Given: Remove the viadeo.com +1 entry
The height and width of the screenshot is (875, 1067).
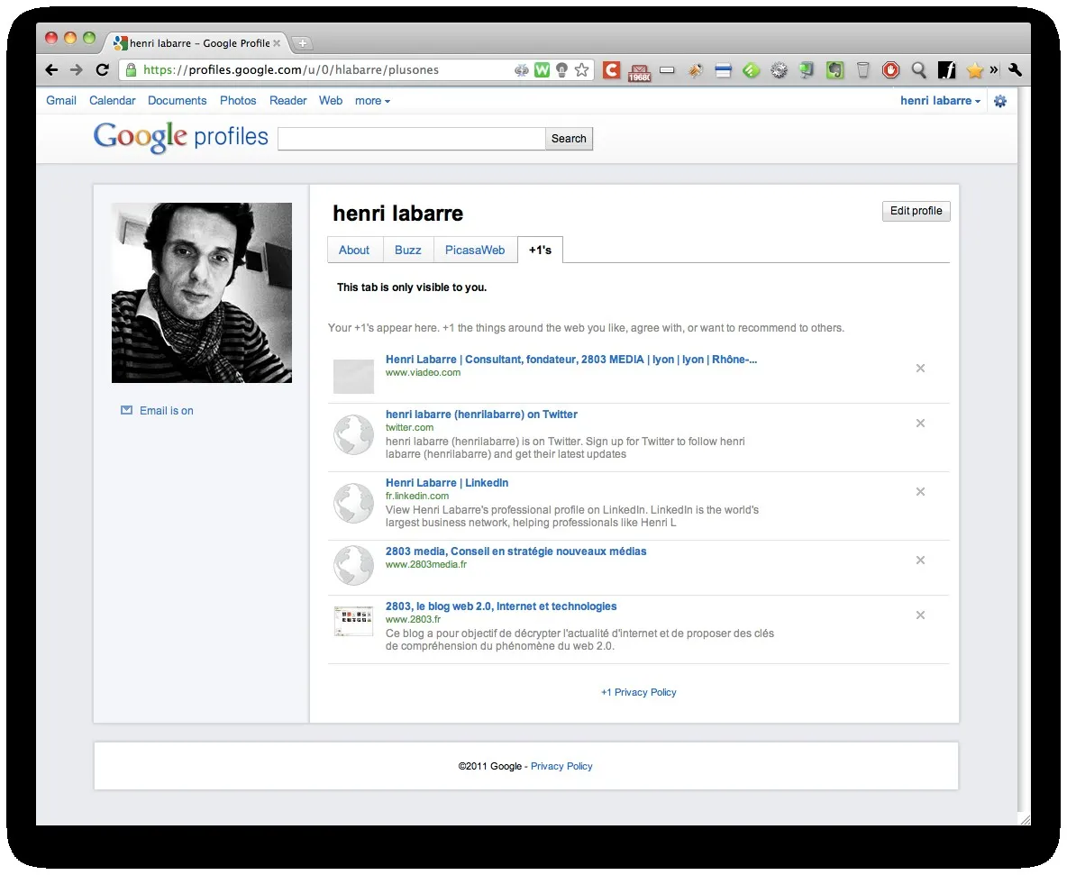Looking at the screenshot, I should (x=920, y=368).
